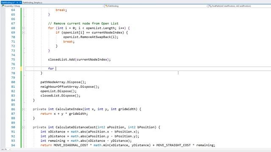Click 'pathNodeArray.Dispose();' on line 80
271x152 pixels.
click(x=63, y=82)
